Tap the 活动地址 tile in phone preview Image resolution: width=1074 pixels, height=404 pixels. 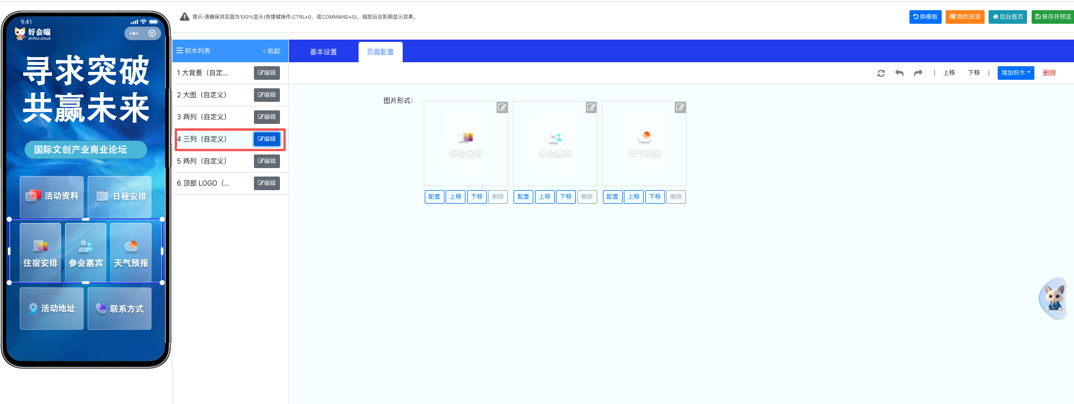tap(52, 308)
